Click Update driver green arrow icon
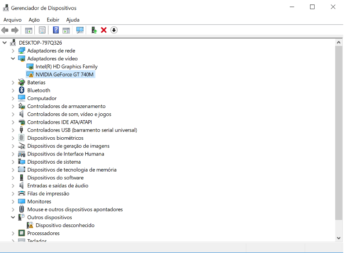The image size is (344, 253). pos(94,30)
